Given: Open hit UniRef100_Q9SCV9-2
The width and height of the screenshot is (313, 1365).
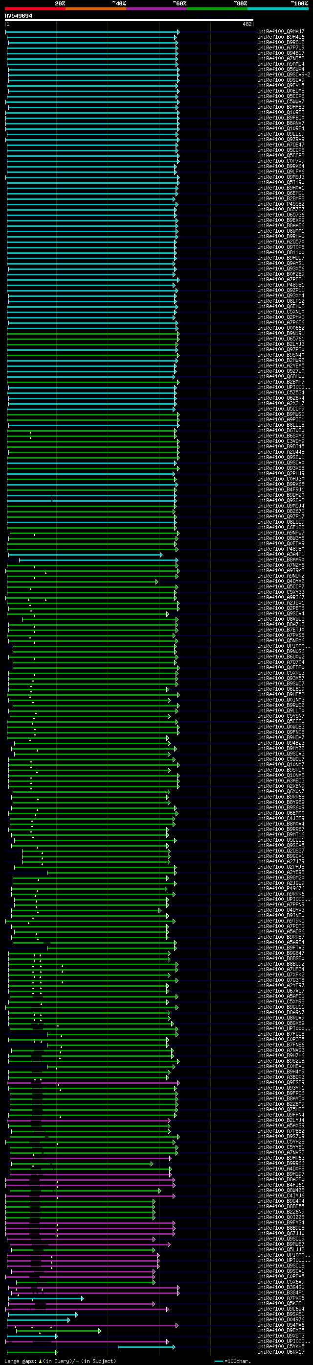Looking at the screenshot, I should click(284, 74).
